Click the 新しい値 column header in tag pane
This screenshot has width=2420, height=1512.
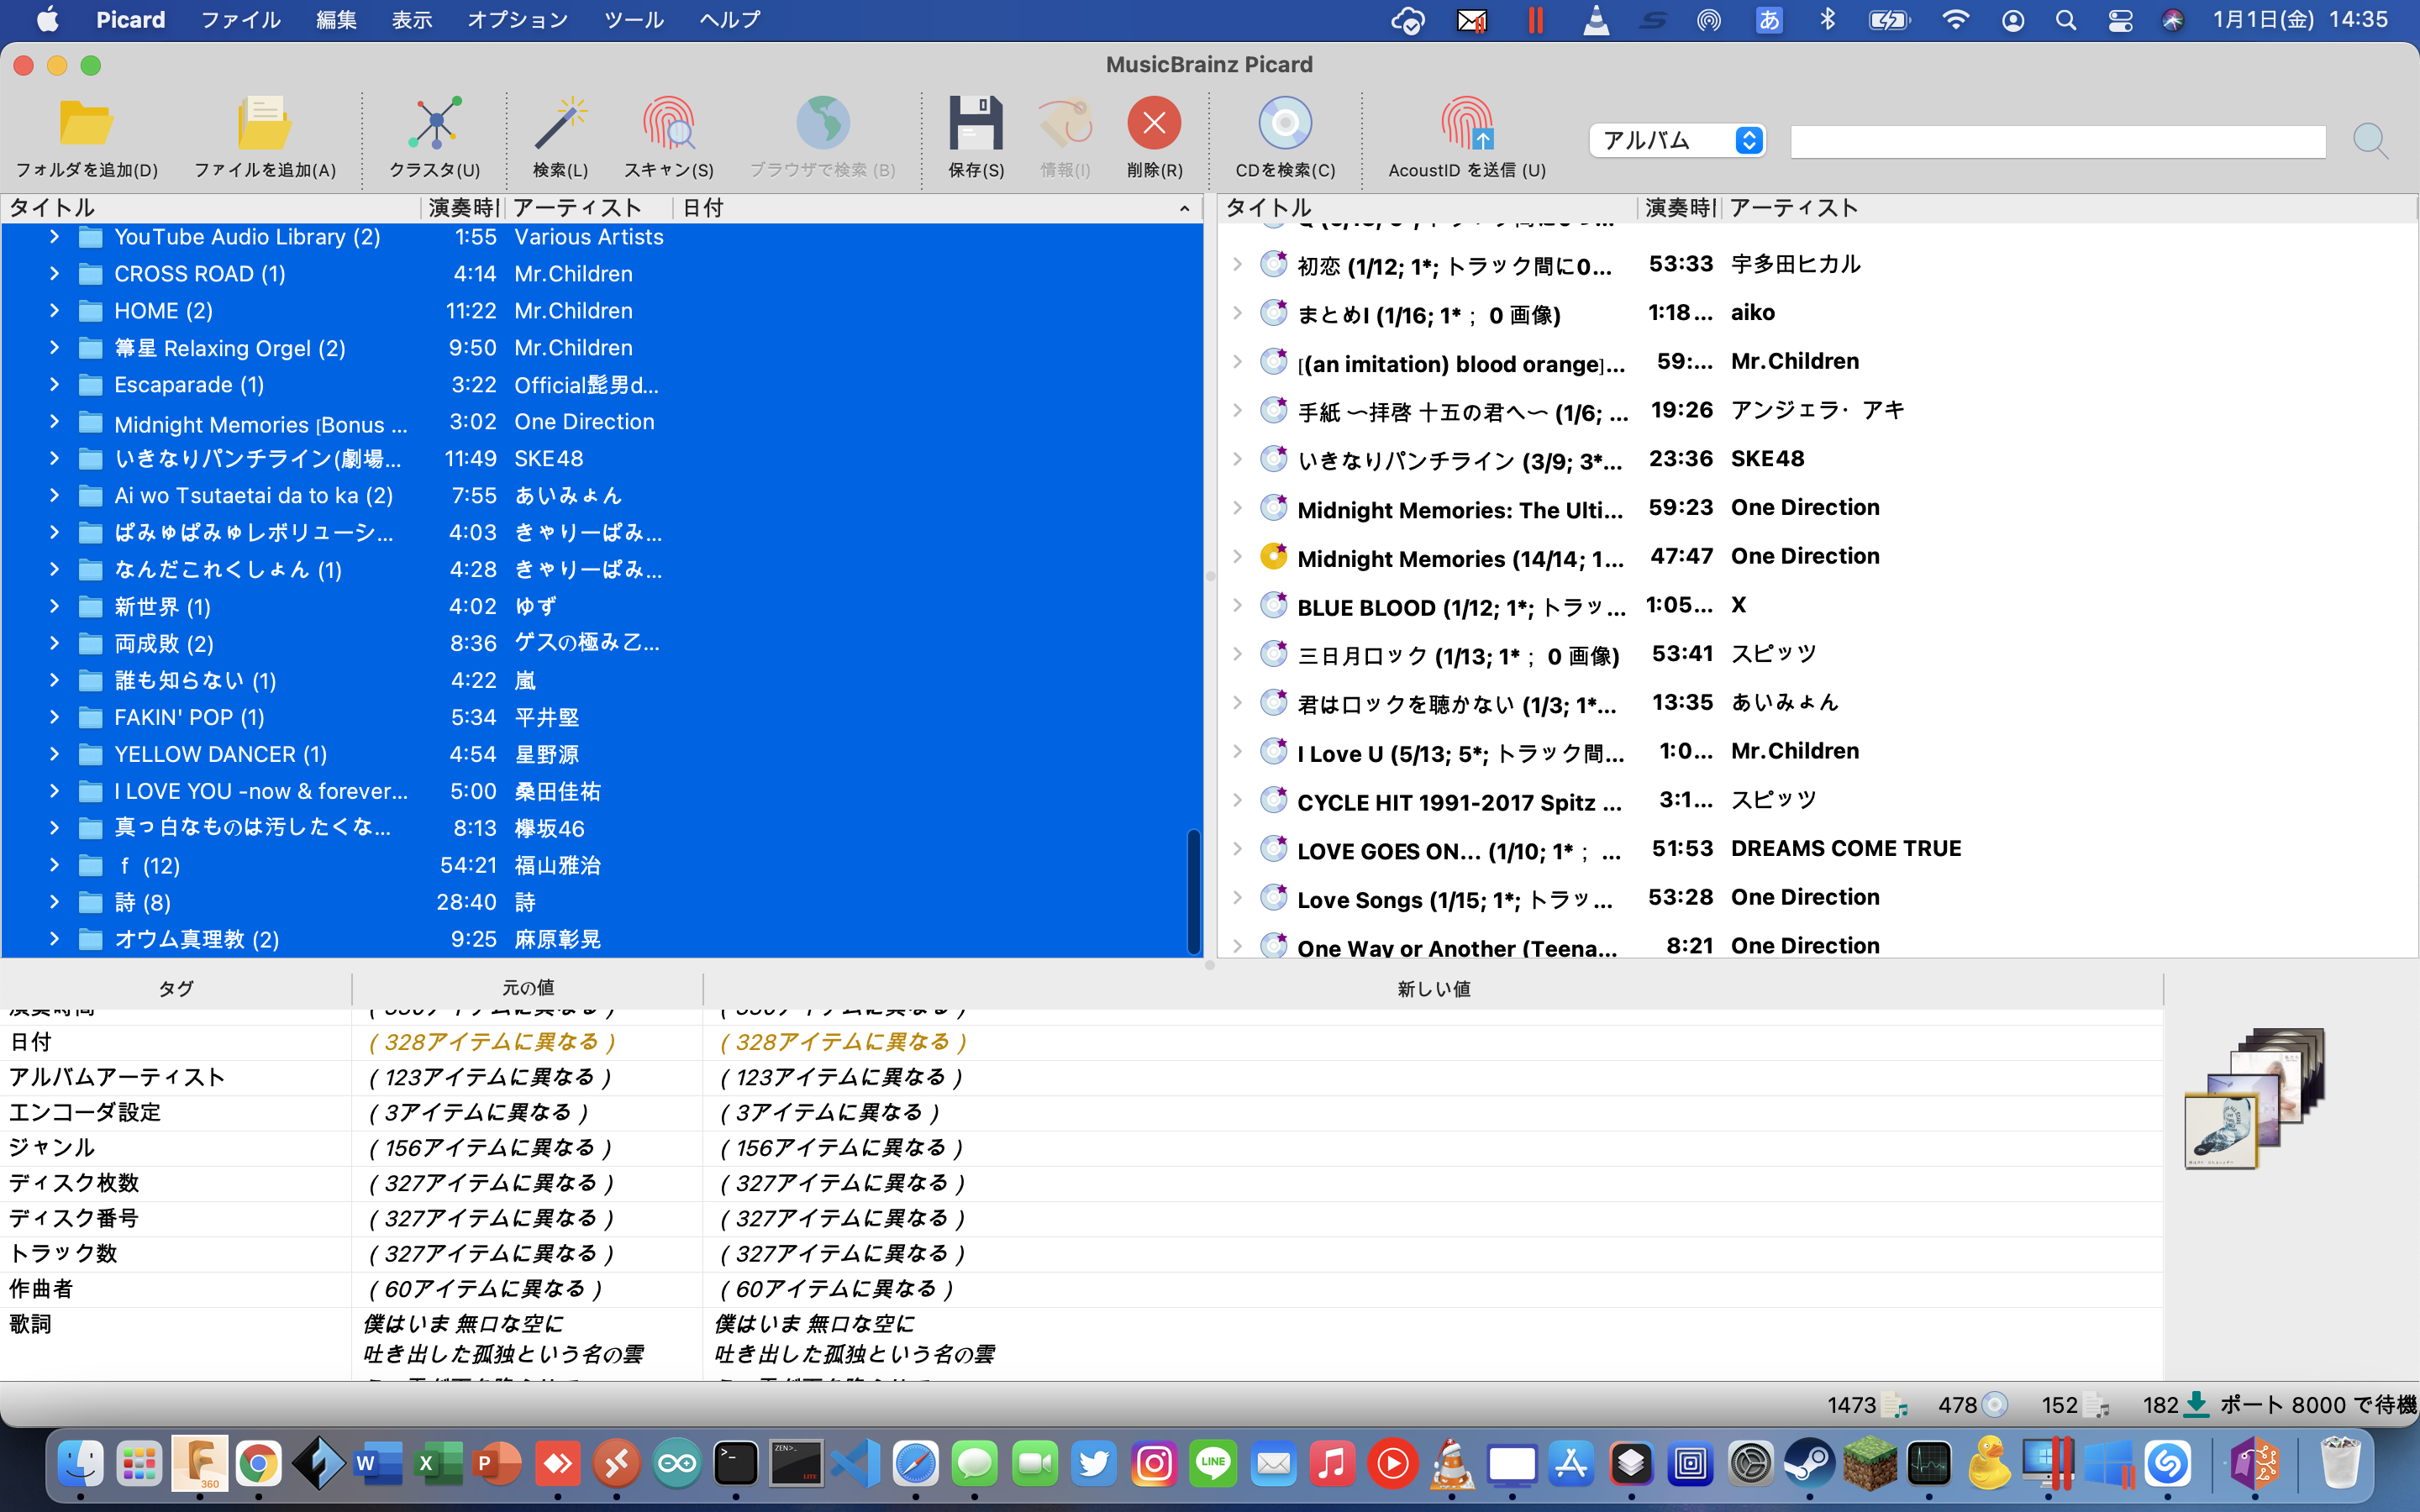[x=1433, y=988]
